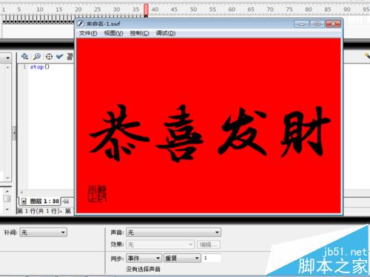Minimize the 未命名-1.swf window

coord(301,24)
